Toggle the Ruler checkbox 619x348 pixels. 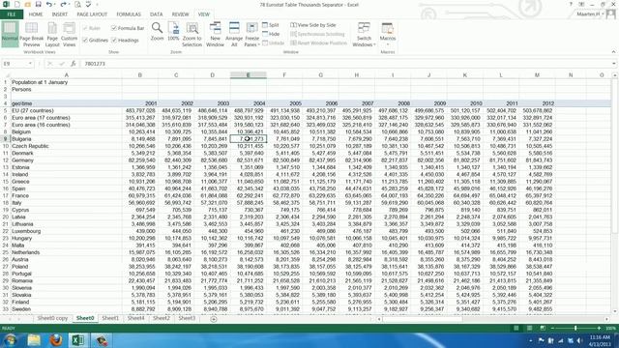click(92, 28)
